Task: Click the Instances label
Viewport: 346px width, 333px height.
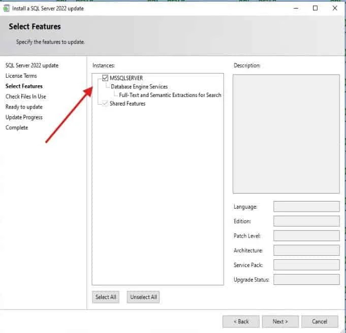Action: point(104,65)
